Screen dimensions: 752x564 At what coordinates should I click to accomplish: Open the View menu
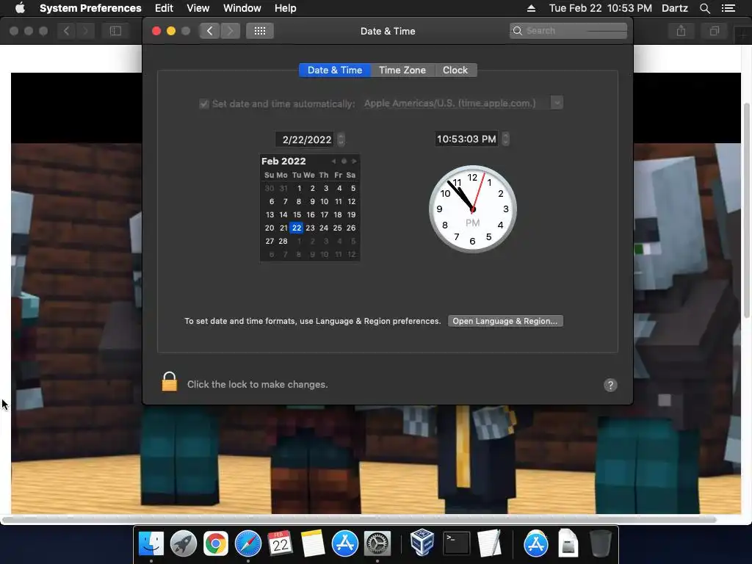[x=198, y=8]
